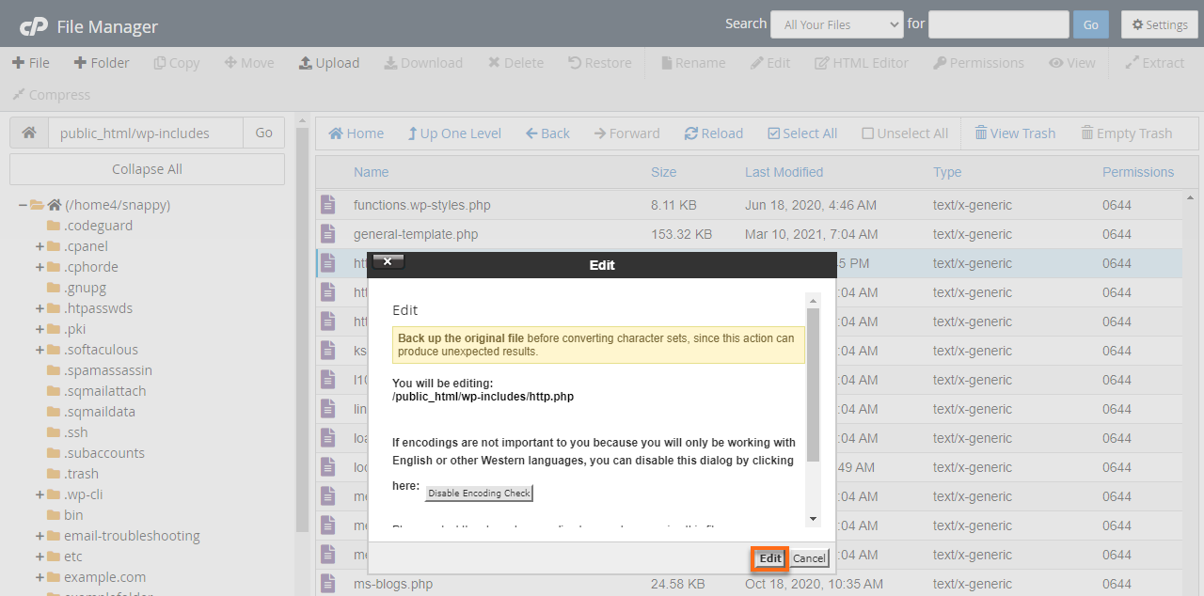This screenshot has height=596, width=1204.
Task: Open the File menu item
Action: [31, 62]
